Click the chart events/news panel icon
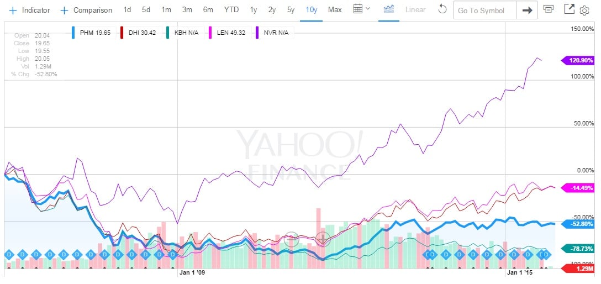The image size is (601, 284). click(x=548, y=9)
